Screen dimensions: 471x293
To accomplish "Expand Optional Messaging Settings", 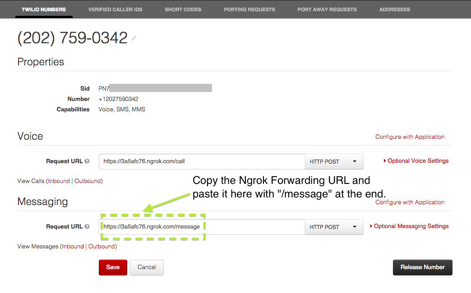I will tap(409, 226).
